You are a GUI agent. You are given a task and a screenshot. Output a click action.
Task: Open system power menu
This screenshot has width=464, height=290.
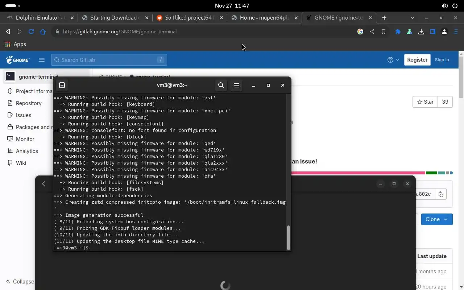(455, 6)
